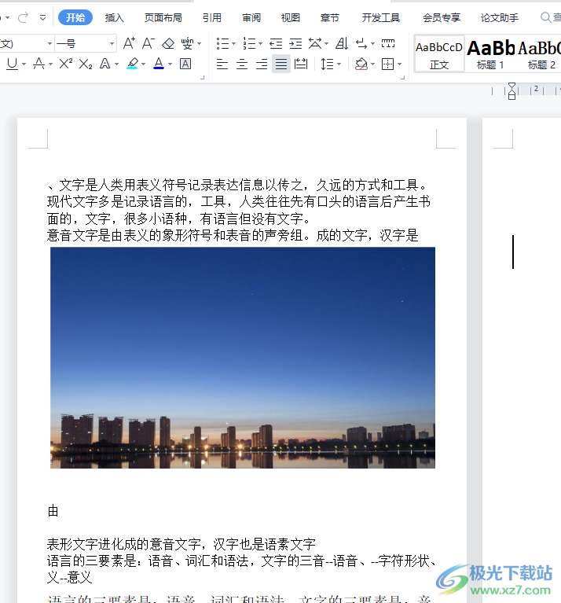Apply the 标题 1 style
The image size is (561, 603).
point(490,54)
